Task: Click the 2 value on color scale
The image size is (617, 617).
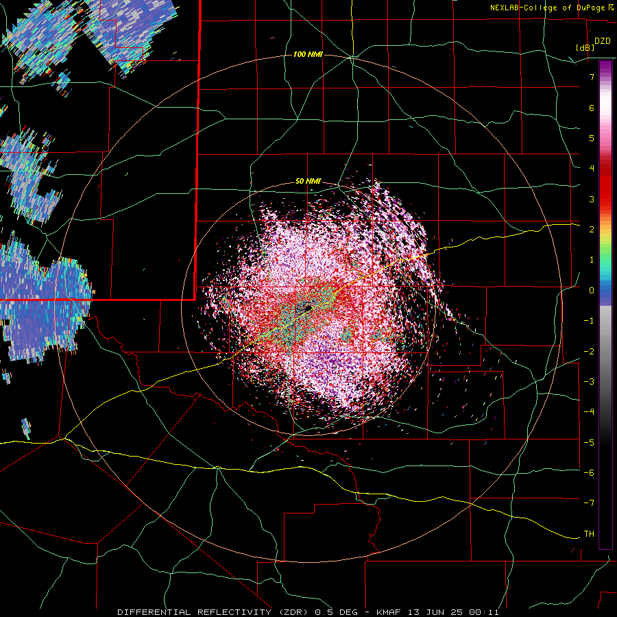Action: 592,230
